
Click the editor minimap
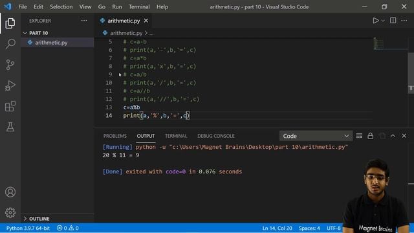pos(390,44)
